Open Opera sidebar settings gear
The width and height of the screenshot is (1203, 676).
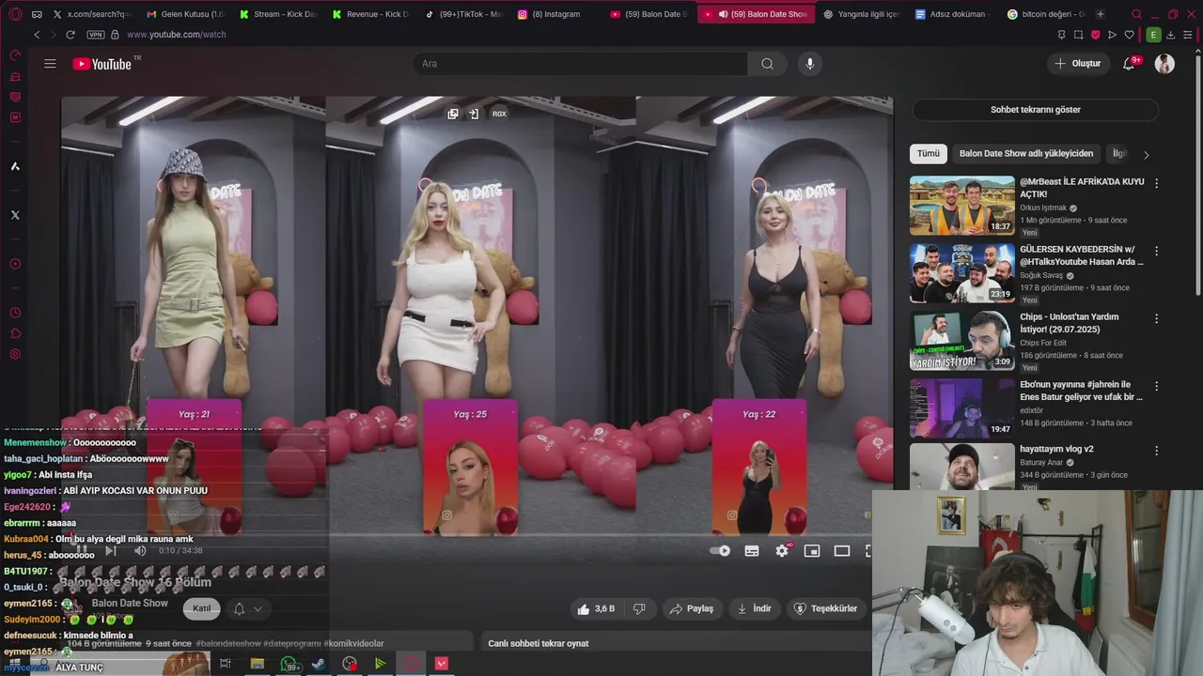pyautogui.click(x=15, y=354)
